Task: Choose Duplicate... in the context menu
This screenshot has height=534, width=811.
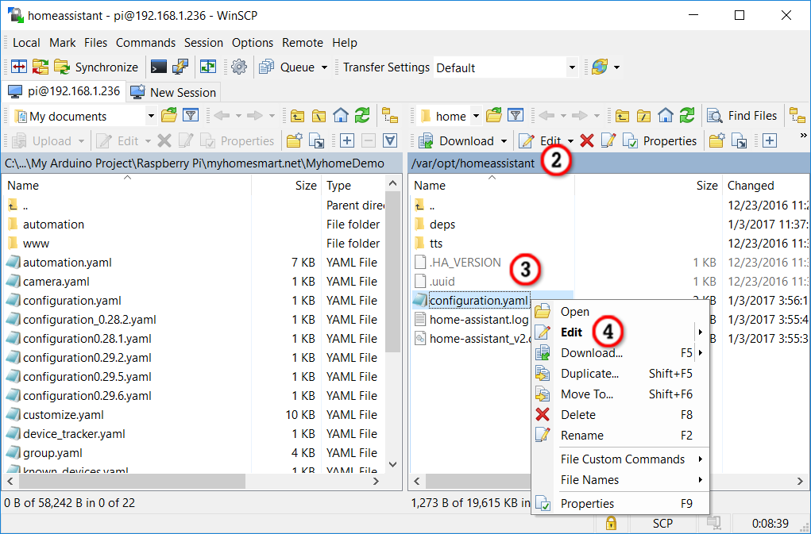Action: coord(620,374)
